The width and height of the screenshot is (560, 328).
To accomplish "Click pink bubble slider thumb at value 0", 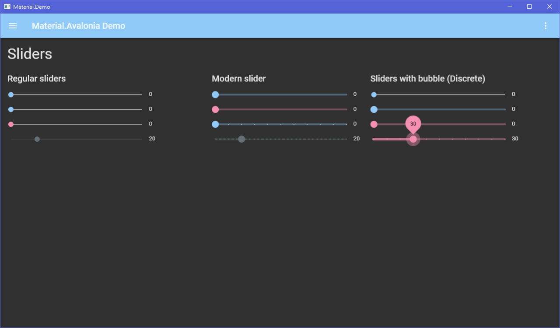I will [374, 124].
